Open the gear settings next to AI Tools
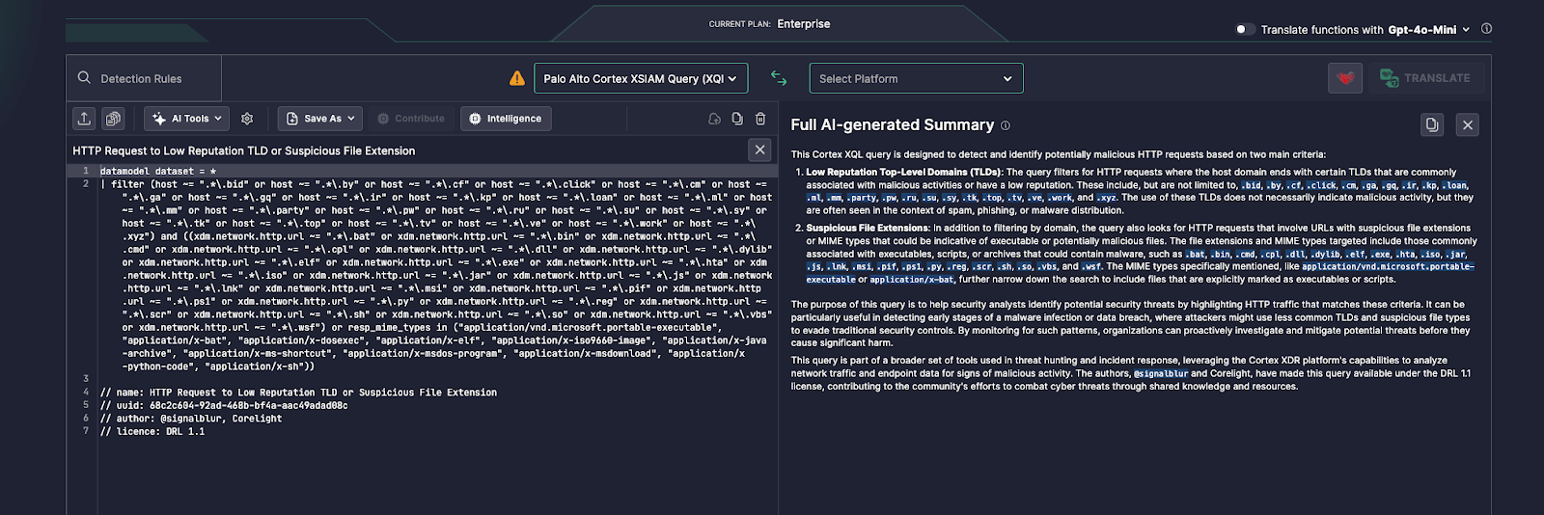The height and width of the screenshot is (515, 1544). (247, 119)
